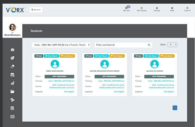Open the checklist document sidebar icon
Screen dimensions: 195x127
12,108
